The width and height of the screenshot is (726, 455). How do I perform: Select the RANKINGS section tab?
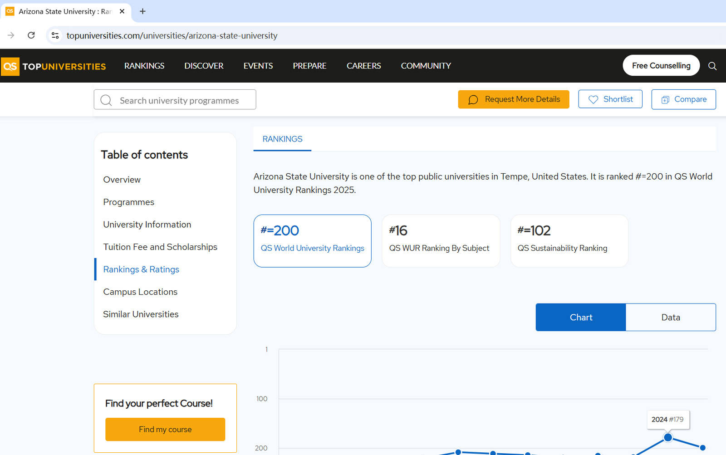(x=282, y=139)
